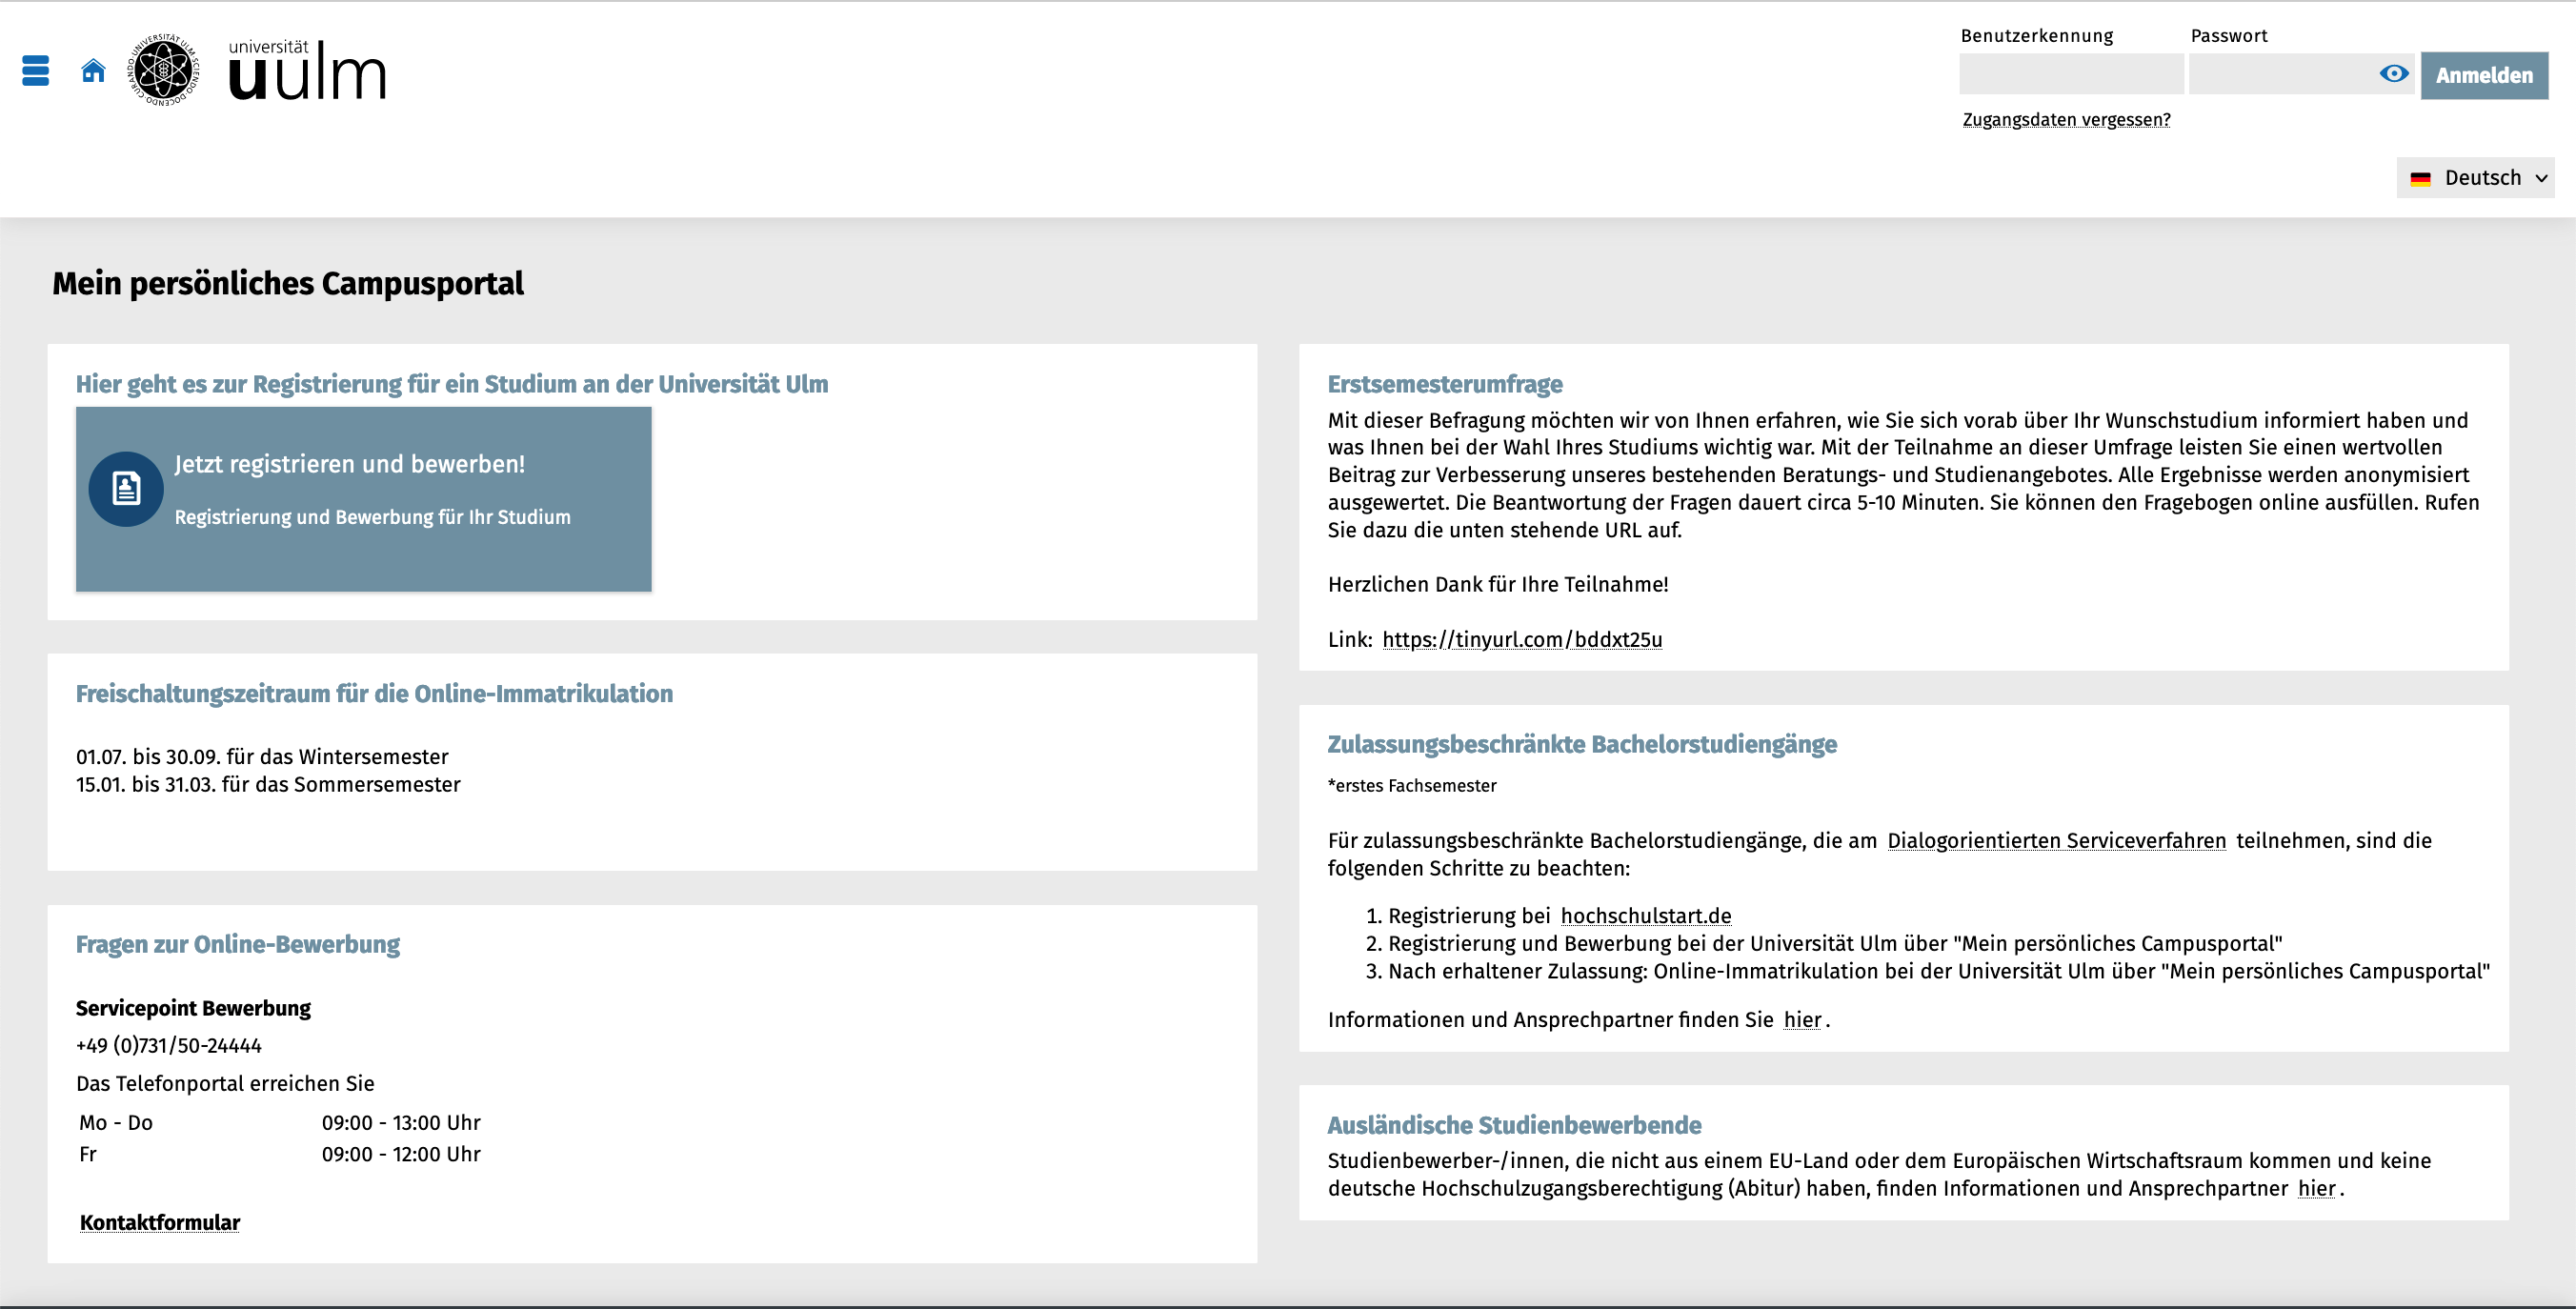Click Freischaltungszeitraum für die Online-Immatrikulation heading
This screenshot has height=1309, width=2576.
[x=374, y=693]
